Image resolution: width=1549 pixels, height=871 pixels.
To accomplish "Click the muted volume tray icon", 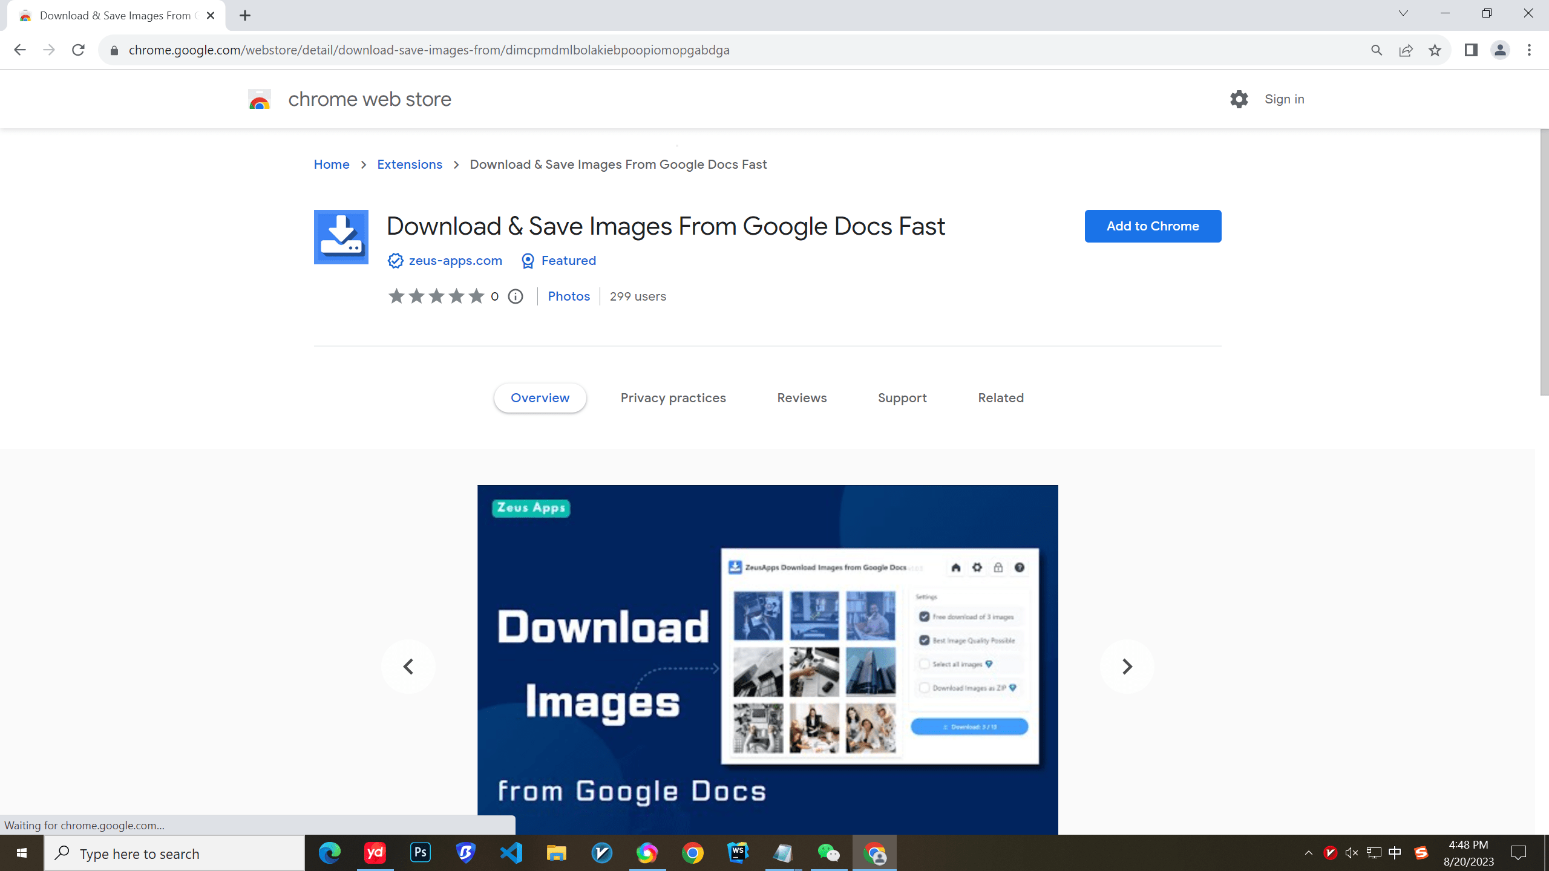I will point(1352,853).
